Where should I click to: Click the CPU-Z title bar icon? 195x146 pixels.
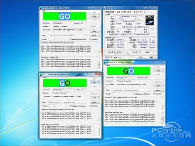pyautogui.click(x=104, y=8)
